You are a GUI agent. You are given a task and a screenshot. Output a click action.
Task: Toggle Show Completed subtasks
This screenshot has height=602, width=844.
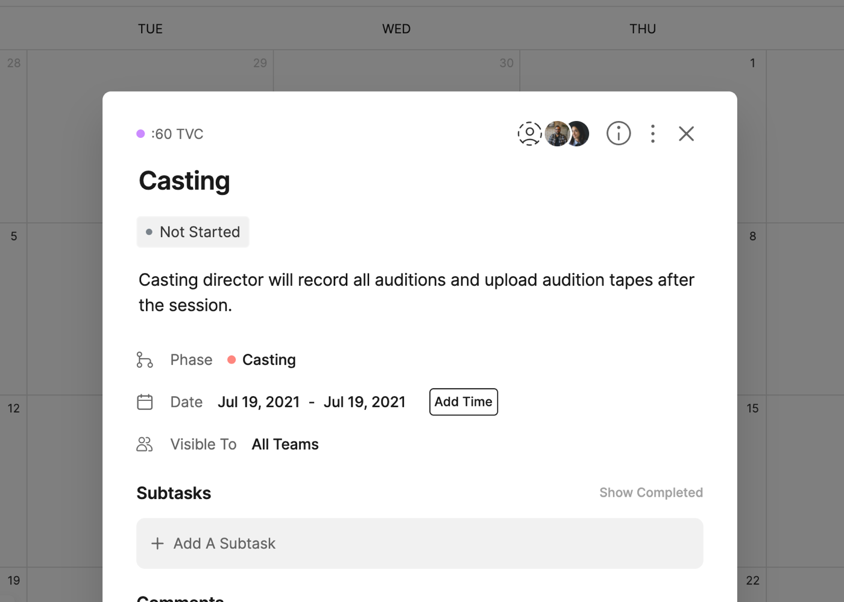coord(650,492)
